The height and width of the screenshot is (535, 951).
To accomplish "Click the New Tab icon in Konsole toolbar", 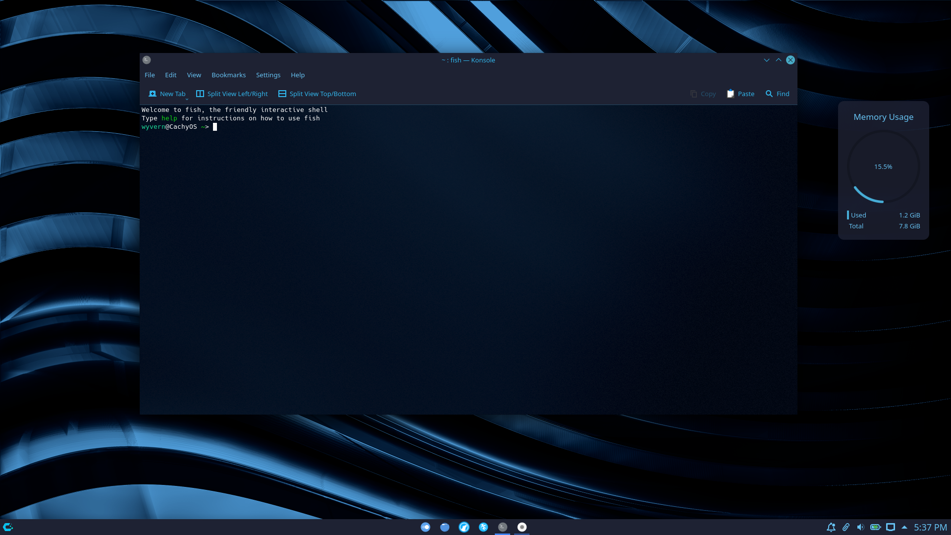I will pyautogui.click(x=153, y=93).
